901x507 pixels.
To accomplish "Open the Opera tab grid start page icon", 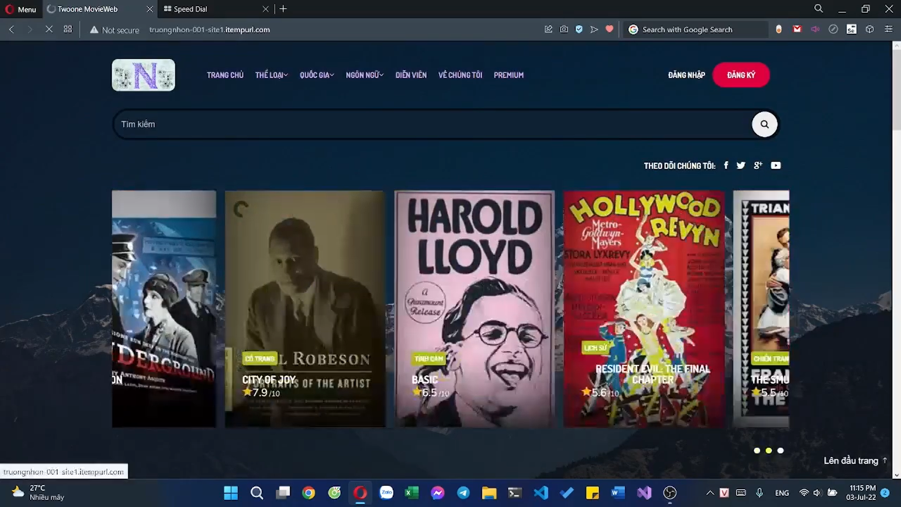I will coord(68,30).
